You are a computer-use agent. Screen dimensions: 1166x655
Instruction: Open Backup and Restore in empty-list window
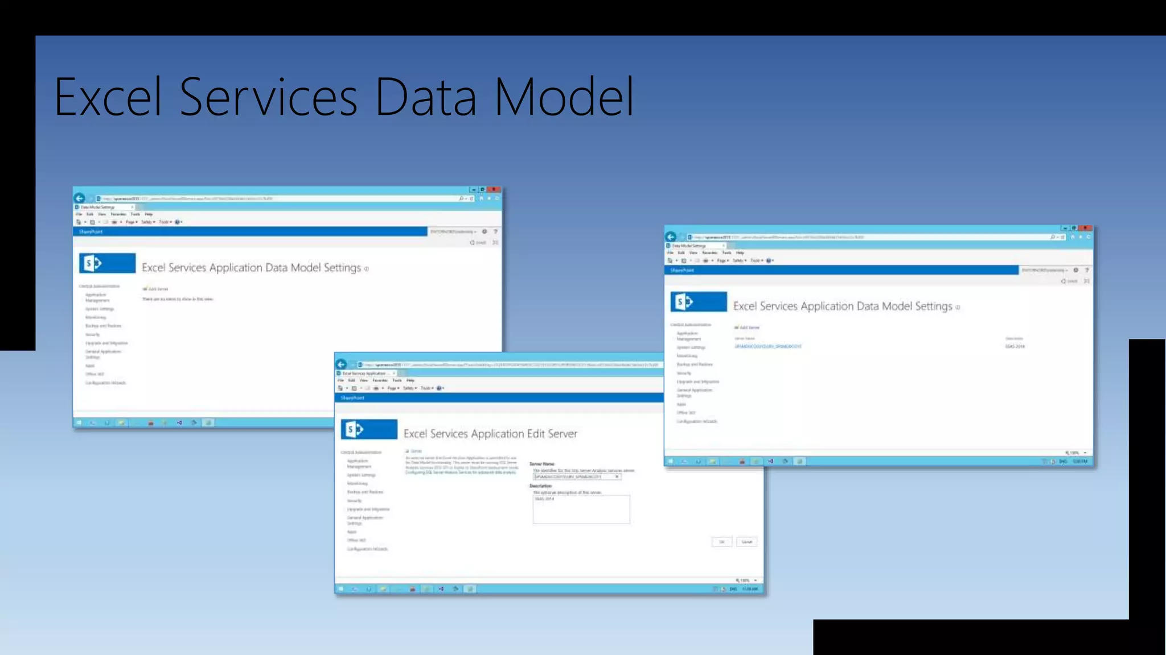103,326
